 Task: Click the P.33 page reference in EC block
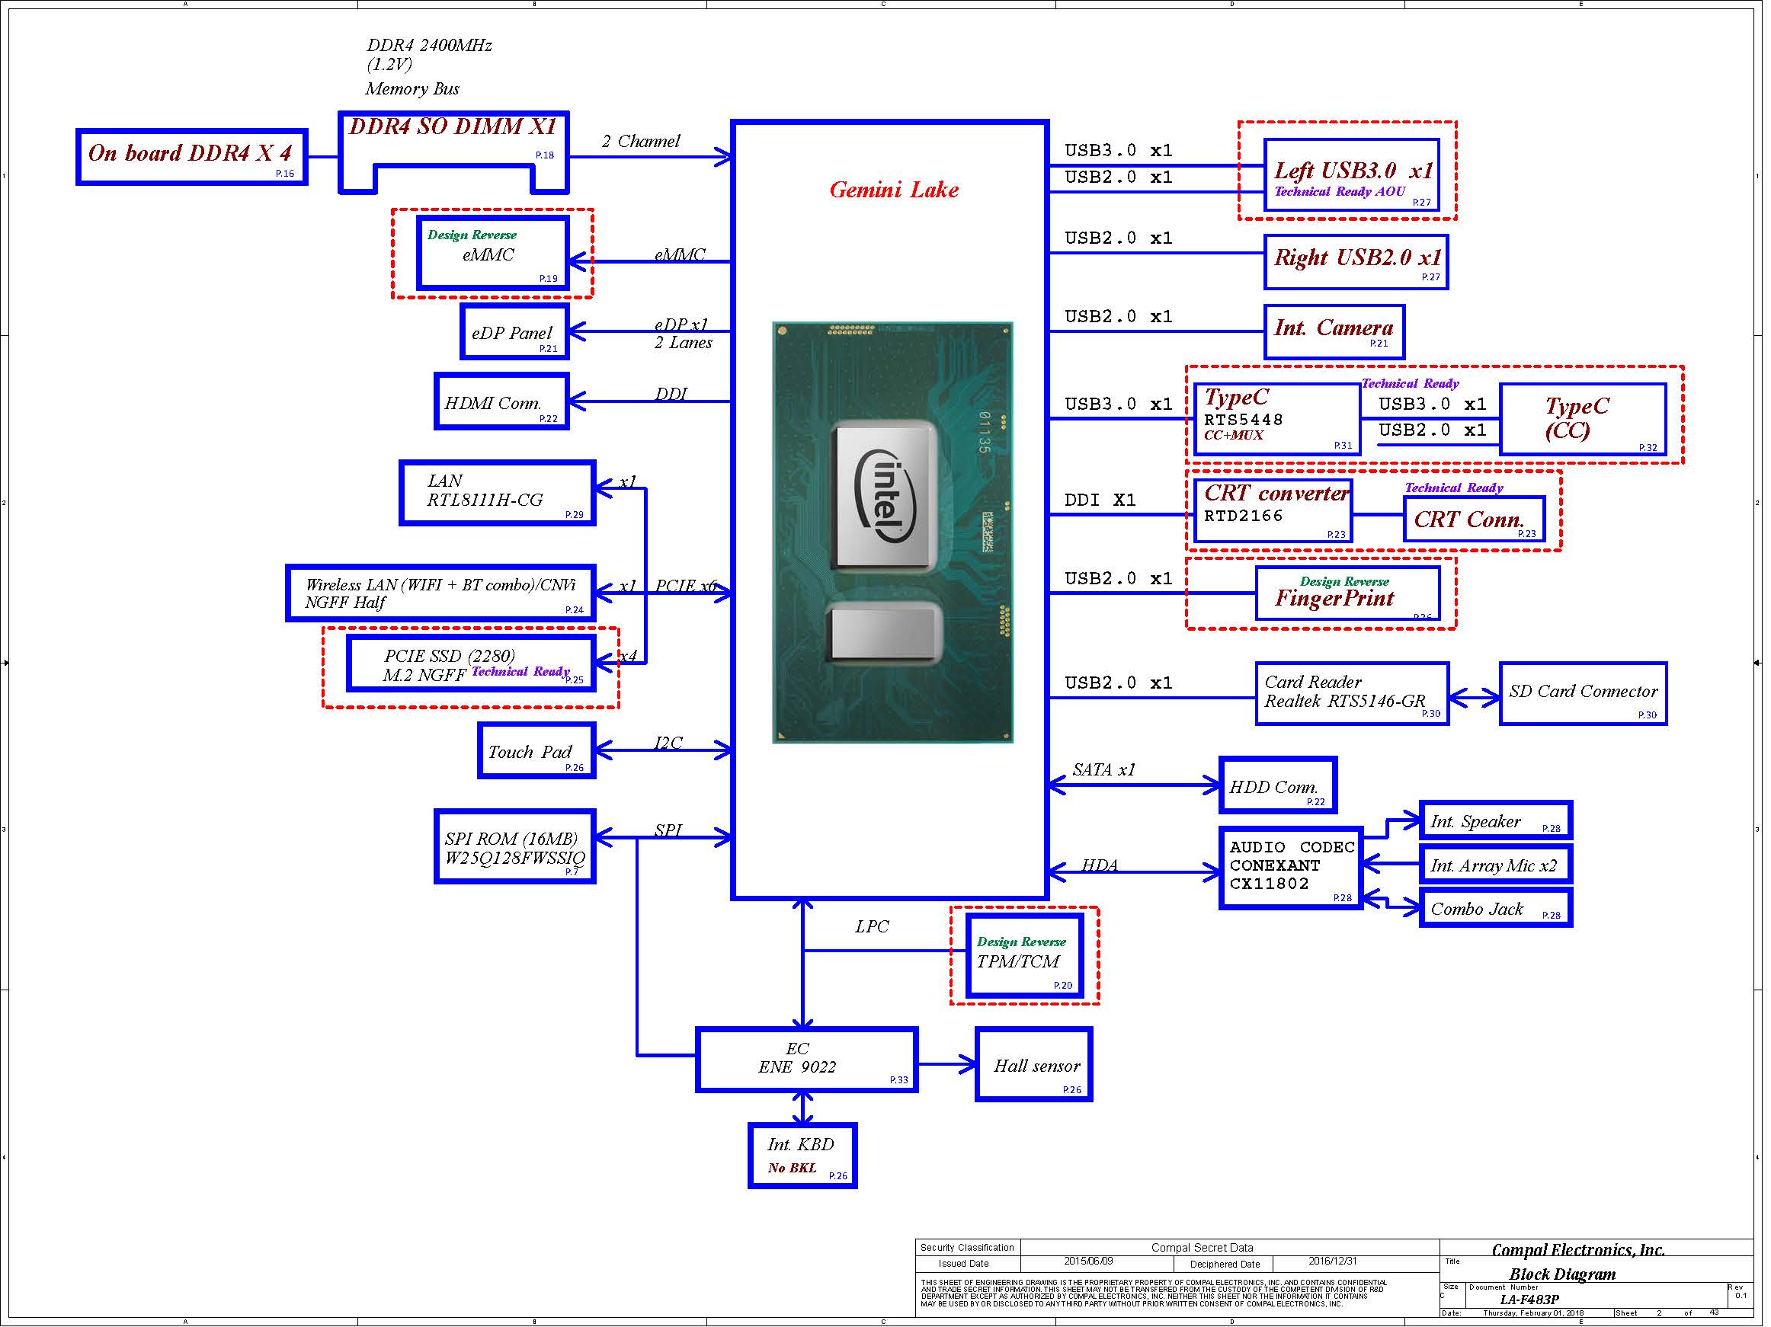[899, 1079]
